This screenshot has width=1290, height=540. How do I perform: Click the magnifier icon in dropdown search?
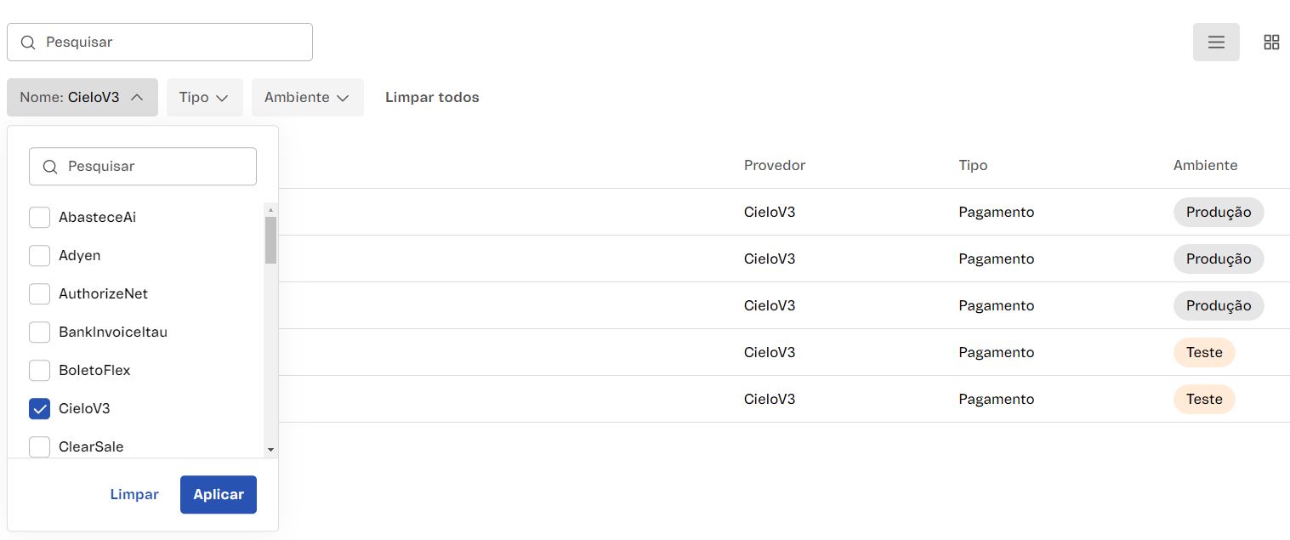(x=50, y=167)
